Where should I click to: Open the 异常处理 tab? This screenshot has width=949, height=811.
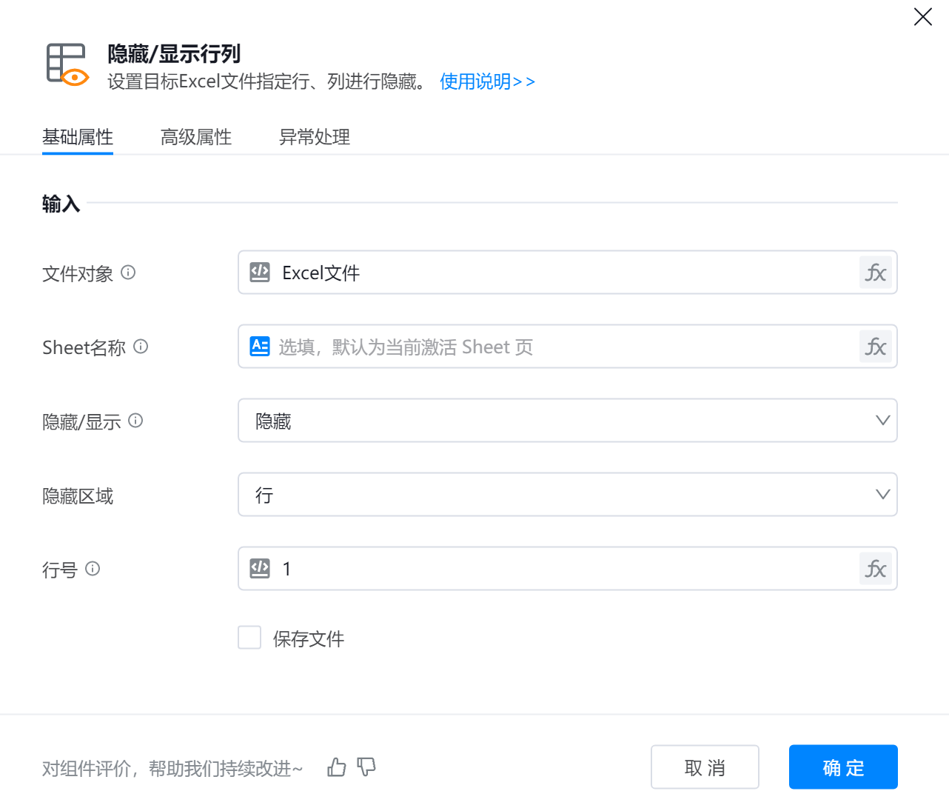coord(315,137)
